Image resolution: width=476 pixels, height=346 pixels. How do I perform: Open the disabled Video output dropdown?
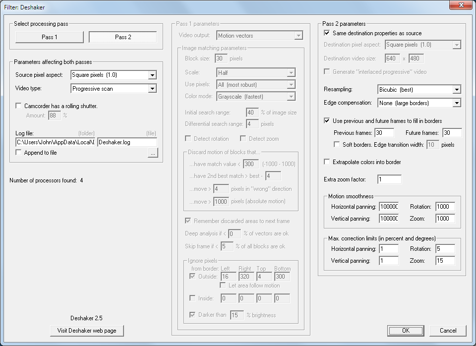coord(259,36)
